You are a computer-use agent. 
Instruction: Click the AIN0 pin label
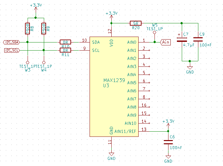coord(132,42)
